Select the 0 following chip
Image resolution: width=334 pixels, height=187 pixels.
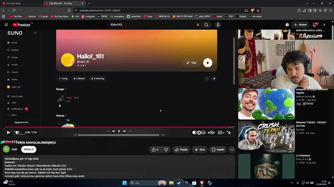(x=97, y=78)
